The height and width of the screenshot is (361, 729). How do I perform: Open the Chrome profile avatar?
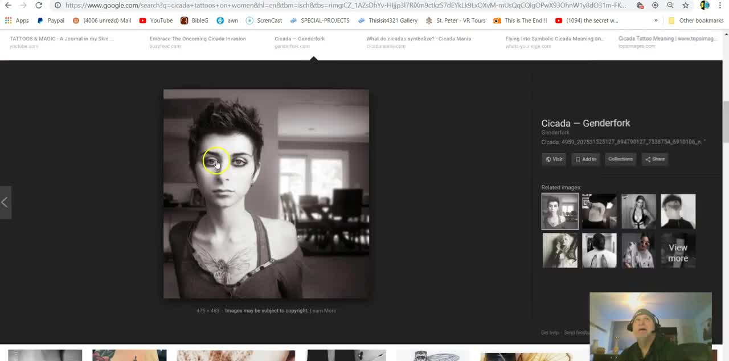click(x=705, y=5)
